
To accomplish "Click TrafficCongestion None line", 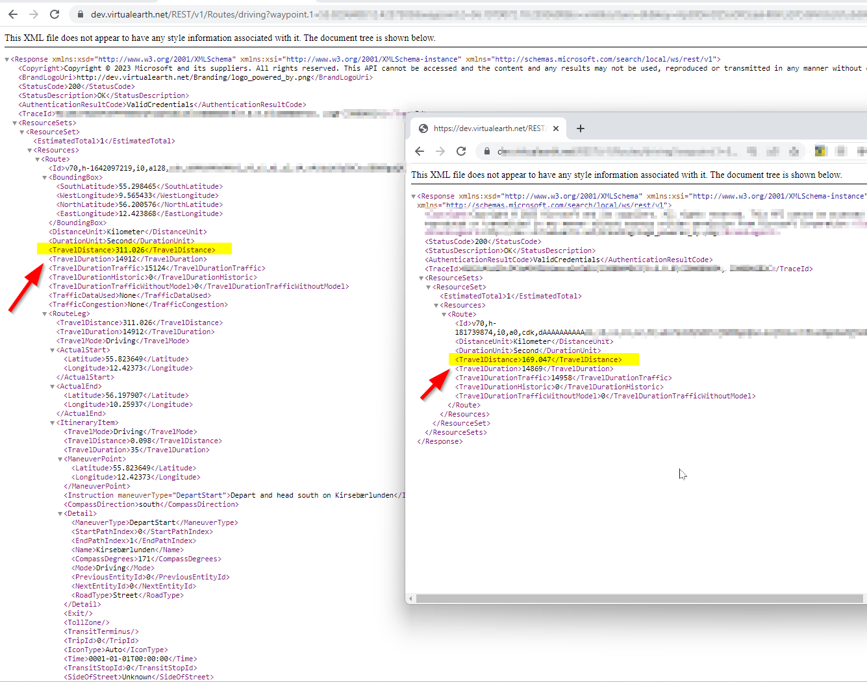I will (x=138, y=304).
